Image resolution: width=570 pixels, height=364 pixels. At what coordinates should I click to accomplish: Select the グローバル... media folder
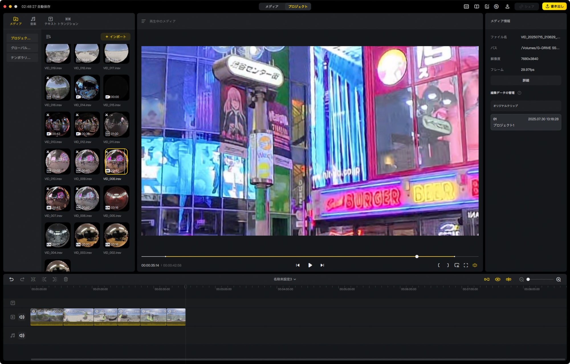(x=22, y=48)
